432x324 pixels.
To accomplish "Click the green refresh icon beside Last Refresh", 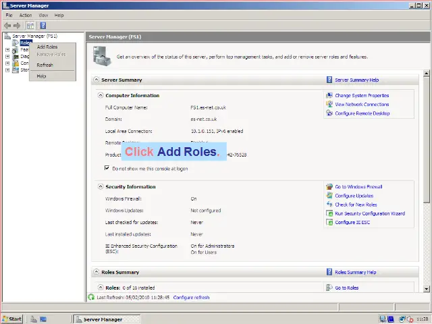I will click(x=91, y=297).
